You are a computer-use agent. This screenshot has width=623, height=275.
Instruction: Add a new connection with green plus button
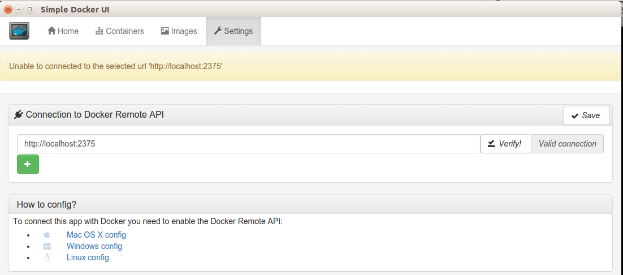pos(28,164)
